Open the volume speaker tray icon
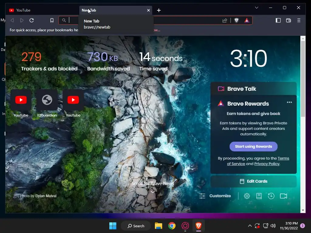Viewport: 311px width, 233px height. pyautogui.click(x=273, y=226)
